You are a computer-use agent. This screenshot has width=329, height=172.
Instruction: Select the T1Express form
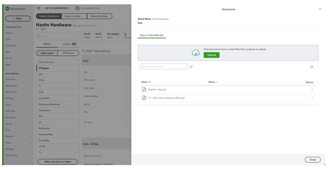pyautogui.click(x=57, y=68)
